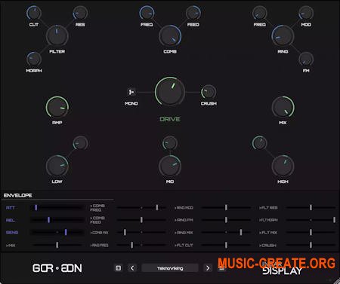Click the MONO label text
This screenshot has height=284, width=340.
coord(131,103)
